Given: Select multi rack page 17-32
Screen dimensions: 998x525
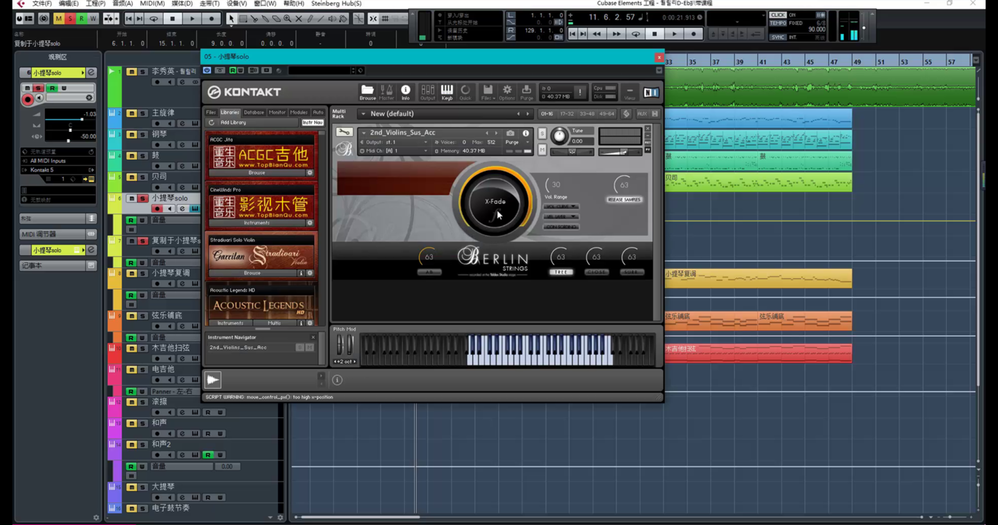Looking at the screenshot, I should coord(567,114).
